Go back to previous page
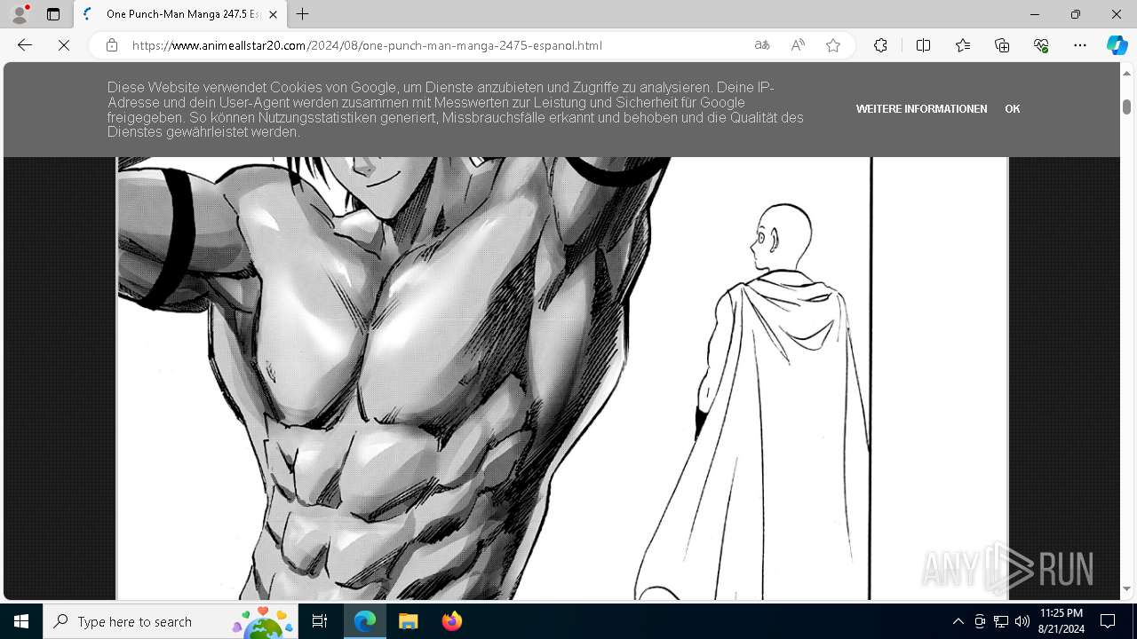 pyautogui.click(x=25, y=45)
